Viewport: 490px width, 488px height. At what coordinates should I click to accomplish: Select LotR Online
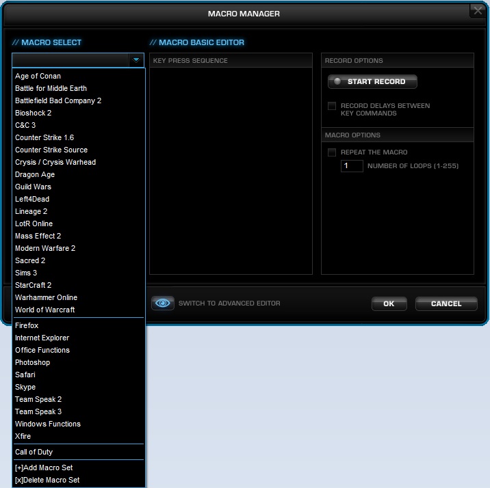(79, 223)
